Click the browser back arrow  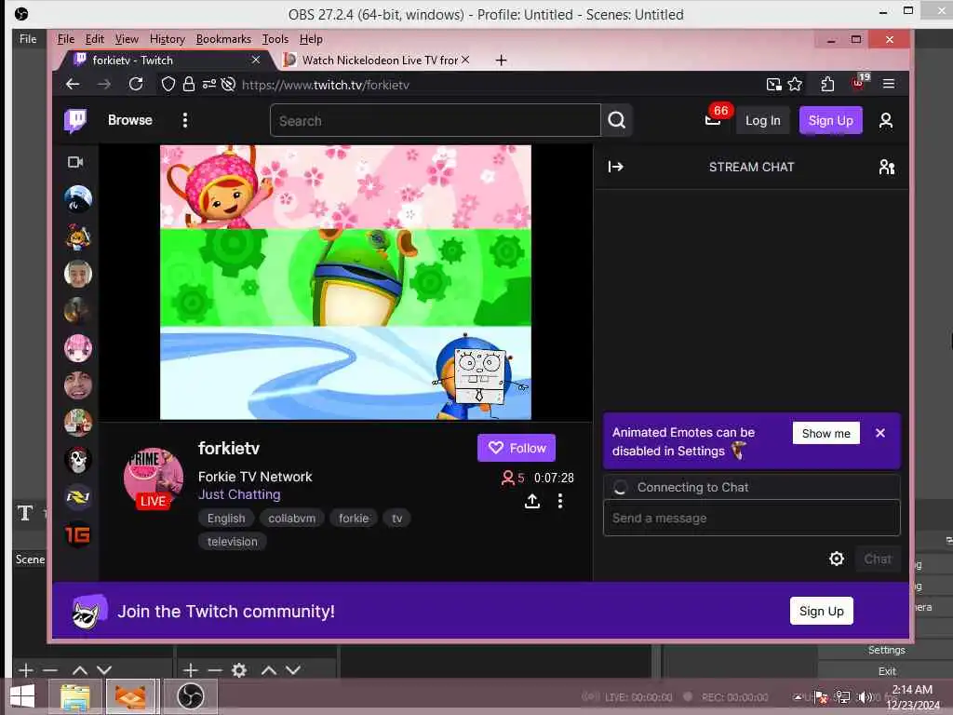pyautogui.click(x=73, y=85)
